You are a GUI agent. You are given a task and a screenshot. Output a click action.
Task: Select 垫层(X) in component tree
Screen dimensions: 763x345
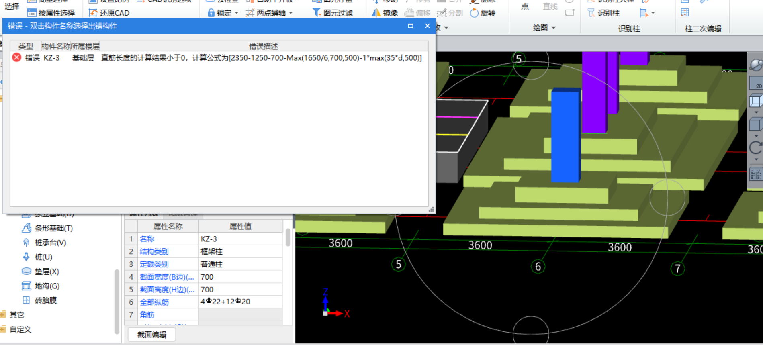pos(40,272)
